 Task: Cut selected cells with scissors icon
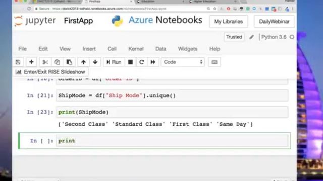(x=45, y=62)
